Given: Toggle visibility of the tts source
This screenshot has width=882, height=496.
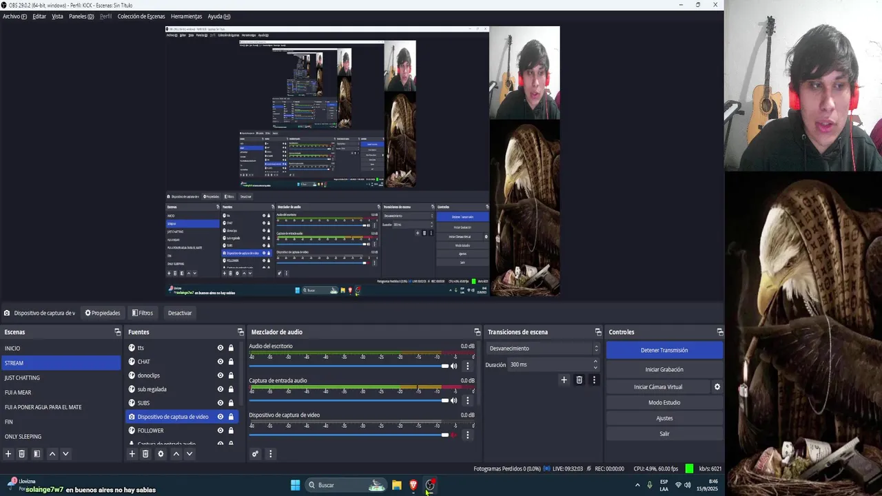Looking at the screenshot, I should click(x=220, y=348).
